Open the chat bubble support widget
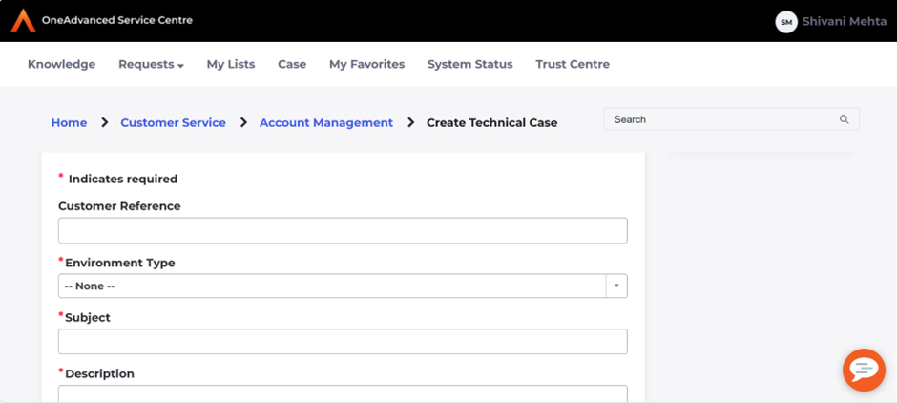Viewport: 897px width, 403px height. pos(864,370)
